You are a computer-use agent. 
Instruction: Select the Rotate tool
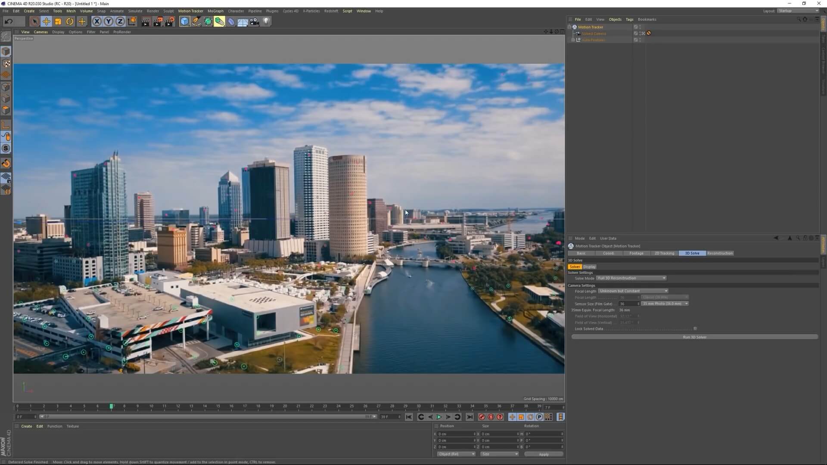(69, 21)
